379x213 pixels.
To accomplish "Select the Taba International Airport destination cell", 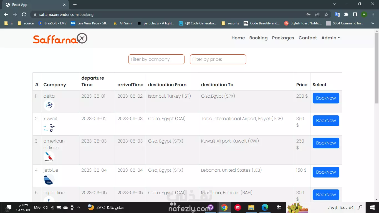I will click(246, 124).
